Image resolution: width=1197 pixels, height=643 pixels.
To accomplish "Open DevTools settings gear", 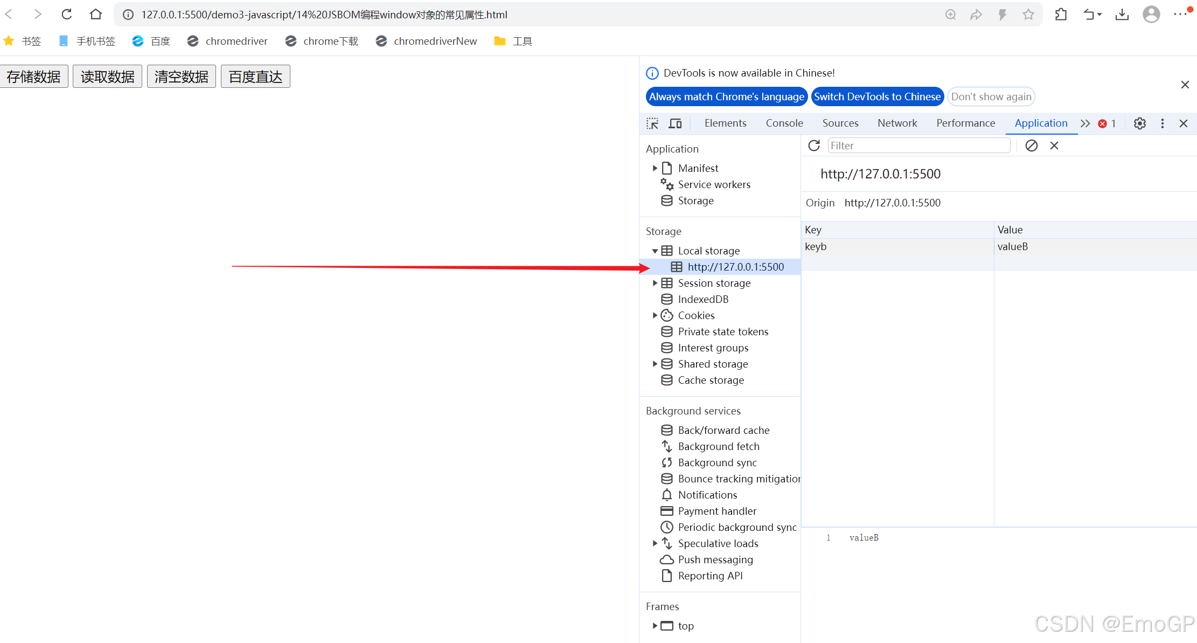I will (x=1139, y=123).
